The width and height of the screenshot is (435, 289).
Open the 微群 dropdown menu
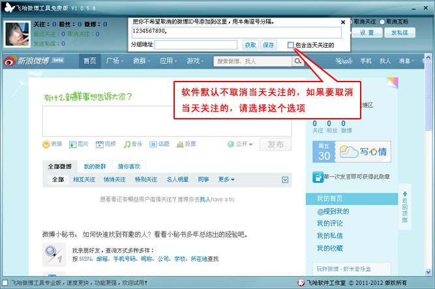(x=142, y=61)
